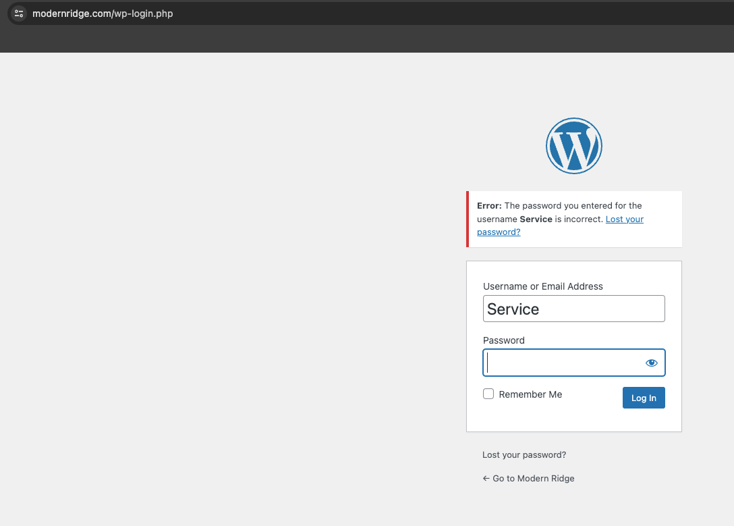Screen dimensions: 734x526
Task: Open site information icon in address bar
Action: (x=19, y=14)
